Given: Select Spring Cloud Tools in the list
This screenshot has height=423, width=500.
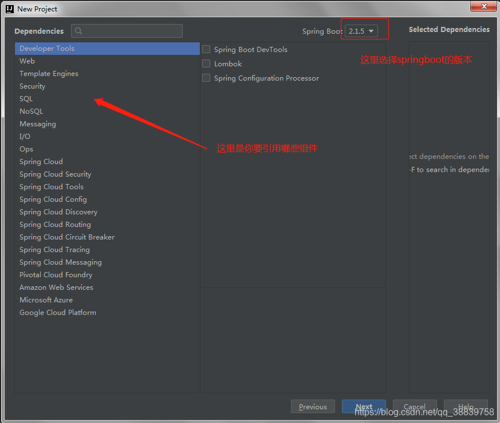Looking at the screenshot, I should pos(107,186).
